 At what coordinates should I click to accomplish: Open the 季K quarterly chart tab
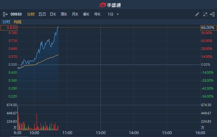point(86,14)
